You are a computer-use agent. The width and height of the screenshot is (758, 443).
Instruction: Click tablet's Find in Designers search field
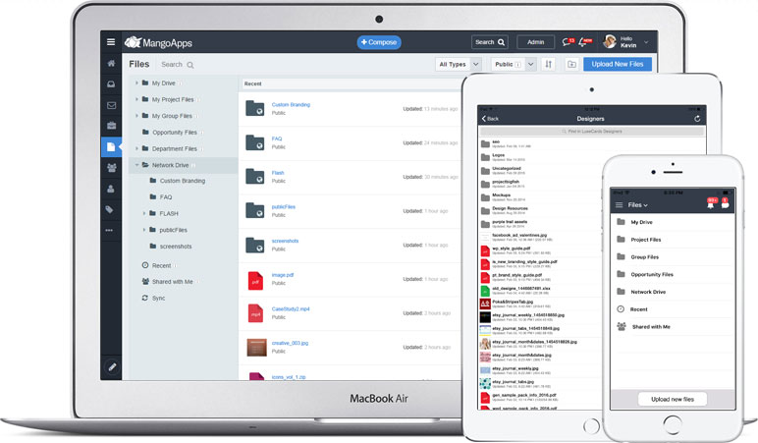(x=592, y=132)
